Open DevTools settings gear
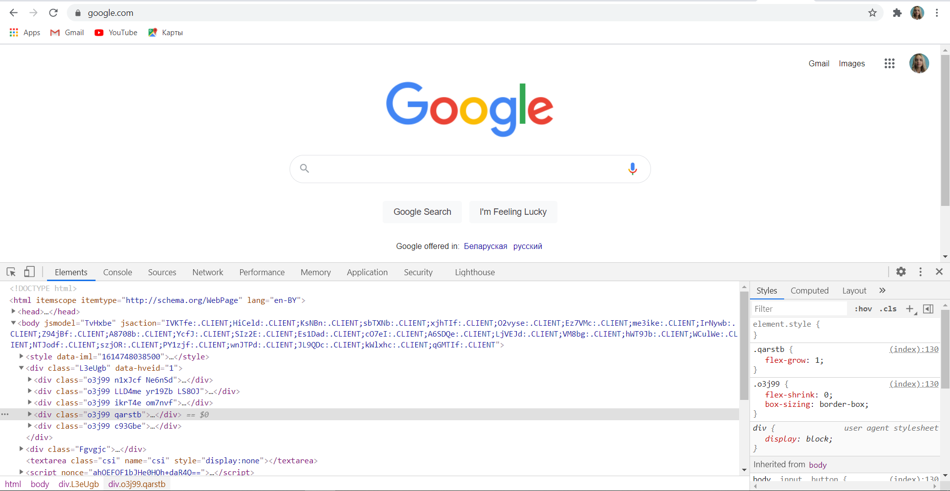Image resolution: width=950 pixels, height=491 pixels. click(901, 272)
